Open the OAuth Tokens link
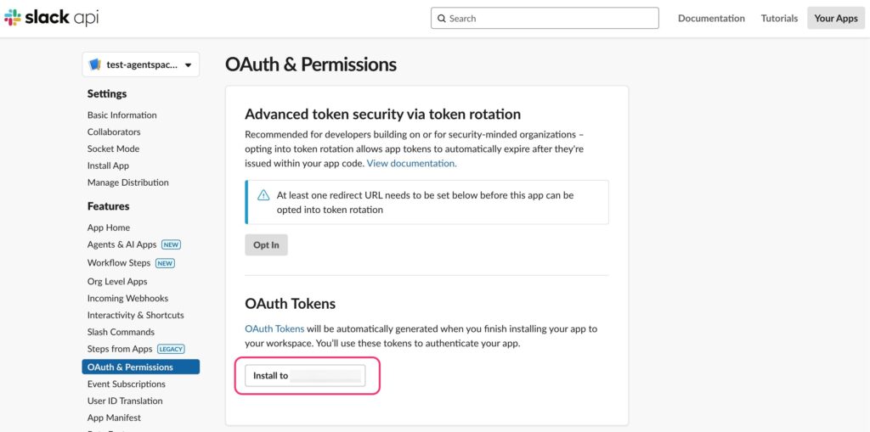The image size is (870, 432). [x=274, y=328]
